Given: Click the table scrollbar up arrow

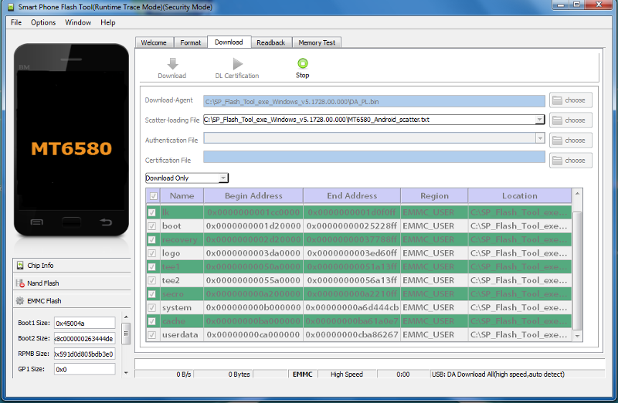Looking at the screenshot, I should (577, 194).
